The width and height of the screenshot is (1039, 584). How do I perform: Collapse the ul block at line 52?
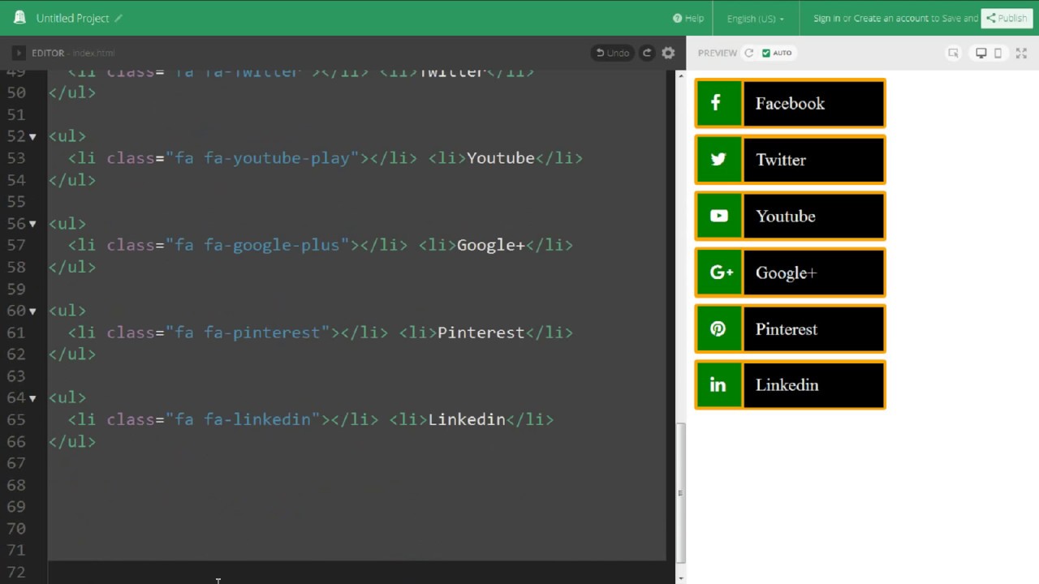click(32, 136)
